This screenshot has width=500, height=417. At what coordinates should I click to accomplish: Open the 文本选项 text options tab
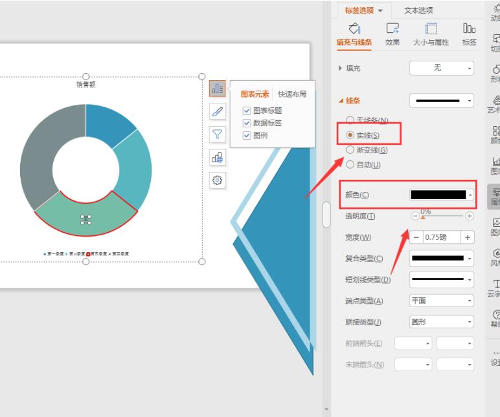click(418, 10)
